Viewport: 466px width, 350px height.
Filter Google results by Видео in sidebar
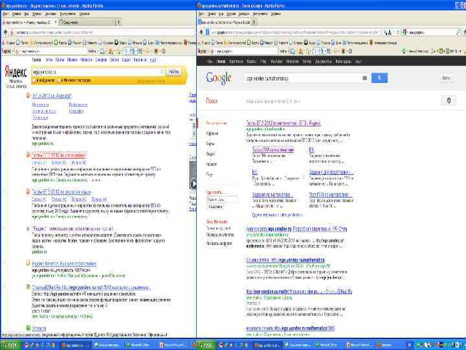point(210,154)
